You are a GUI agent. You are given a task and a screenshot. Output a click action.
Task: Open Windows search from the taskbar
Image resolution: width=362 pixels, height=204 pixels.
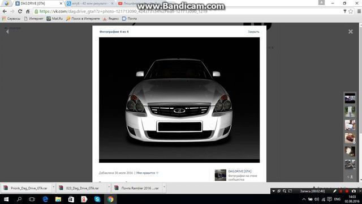(19, 199)
